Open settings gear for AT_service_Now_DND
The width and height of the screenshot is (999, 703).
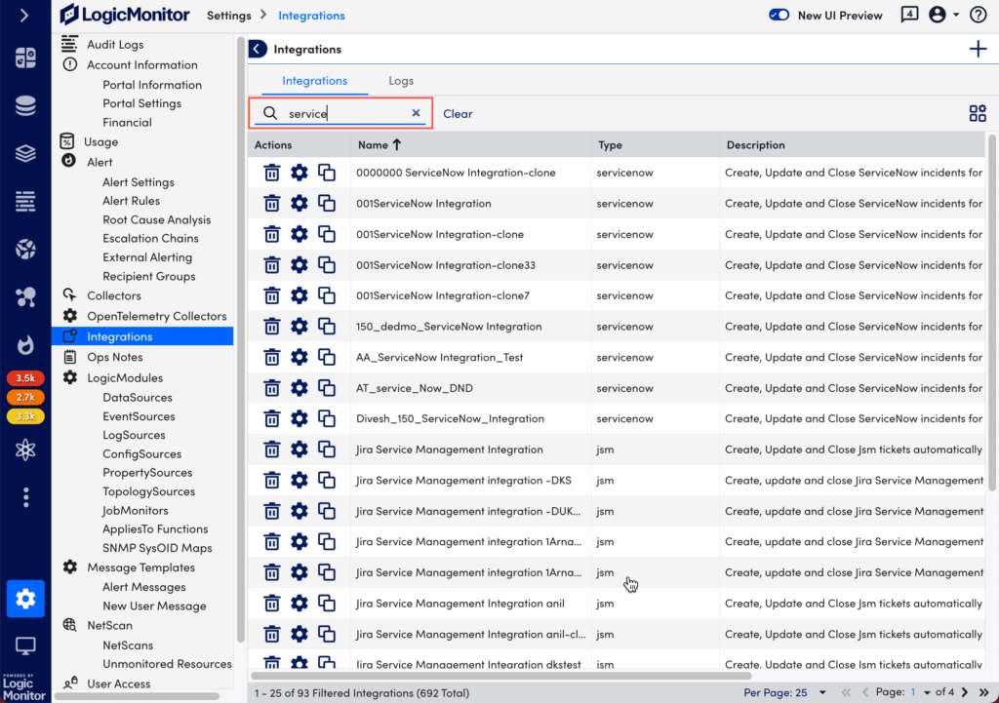click(300, 388)
